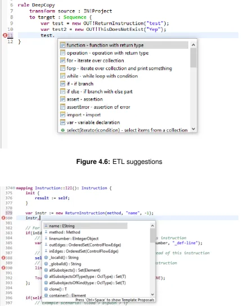This screenshot has height=306, width=241.
Task: Choose 'operation - operation with return type' suggestion
Action: point(108,53)
